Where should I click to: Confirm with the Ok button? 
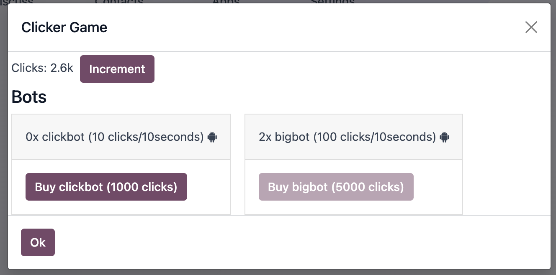point(38,242)
